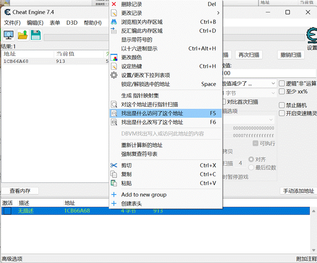
Task: Click the change color palette icon
Action: point(114,57)
